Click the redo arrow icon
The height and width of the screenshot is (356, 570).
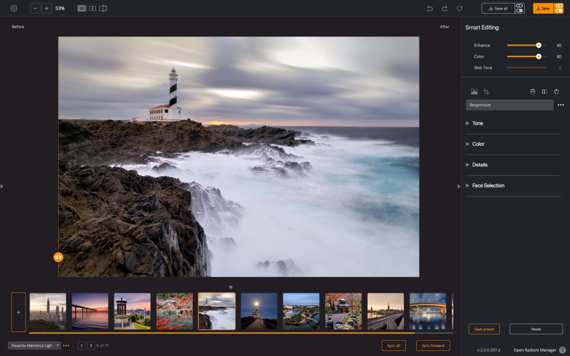tap(445, 9)
